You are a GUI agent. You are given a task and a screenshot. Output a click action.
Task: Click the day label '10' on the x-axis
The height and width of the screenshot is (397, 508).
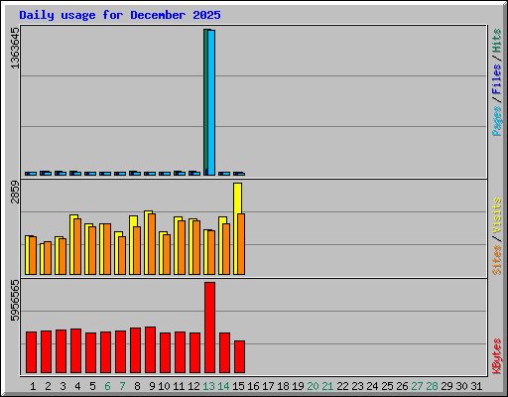(x=164, y=386)
